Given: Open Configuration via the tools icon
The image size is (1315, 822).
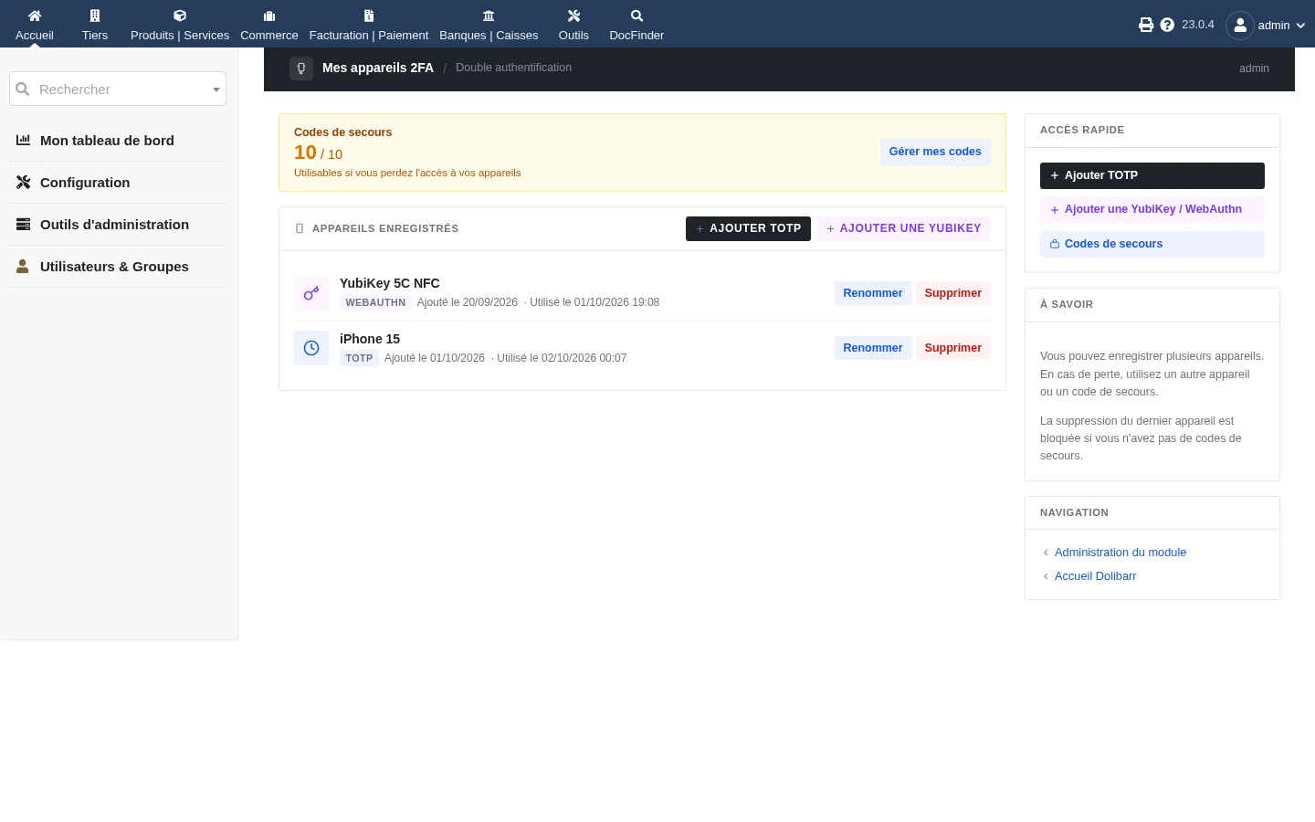Looking at the screenshot, I should [x=24, y=183].
